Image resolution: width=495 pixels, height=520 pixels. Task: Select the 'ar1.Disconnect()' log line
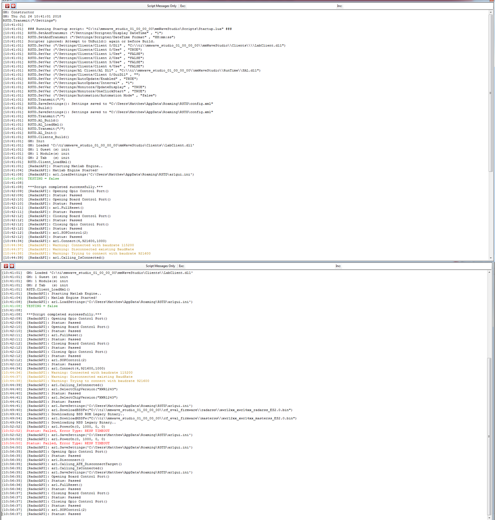43,460
